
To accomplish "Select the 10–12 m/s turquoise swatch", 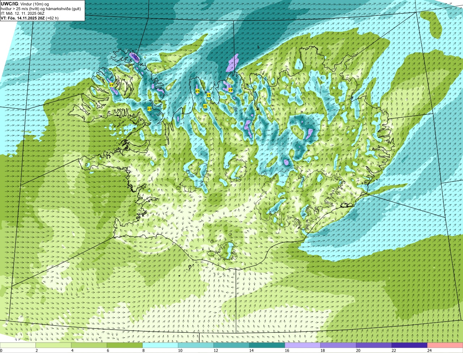I will coord(196,345).
